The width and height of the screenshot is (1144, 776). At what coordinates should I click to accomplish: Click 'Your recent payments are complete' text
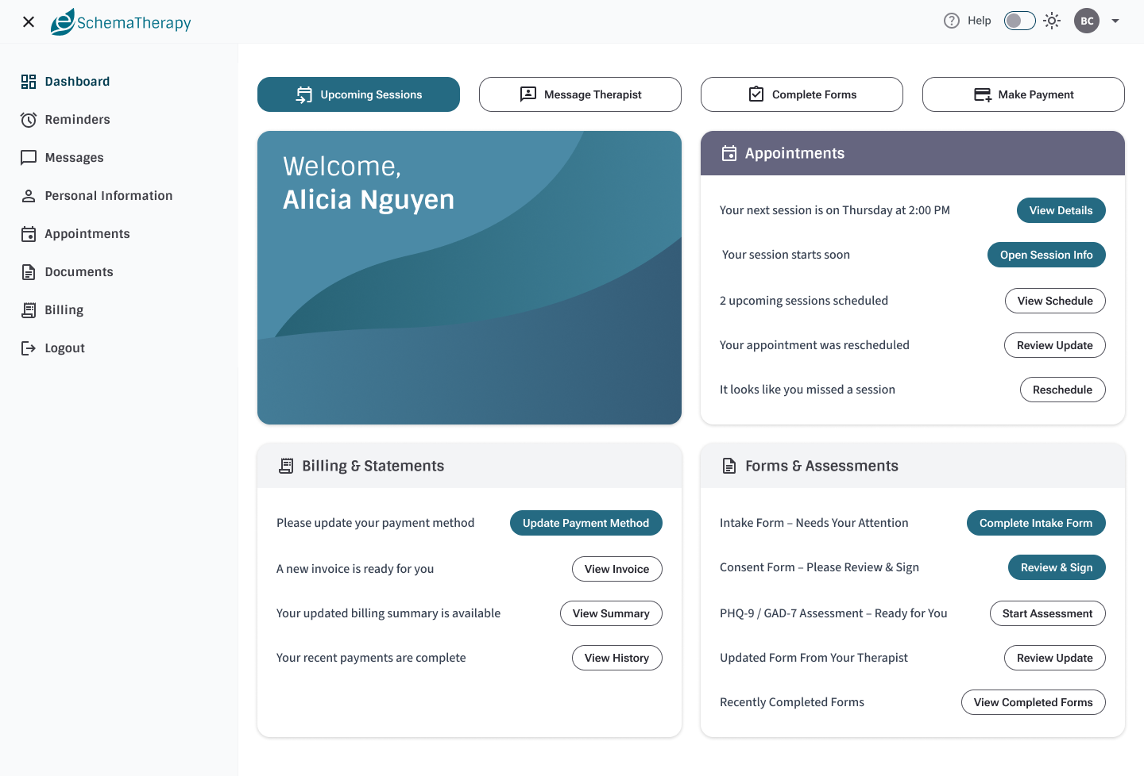point(371,658)
